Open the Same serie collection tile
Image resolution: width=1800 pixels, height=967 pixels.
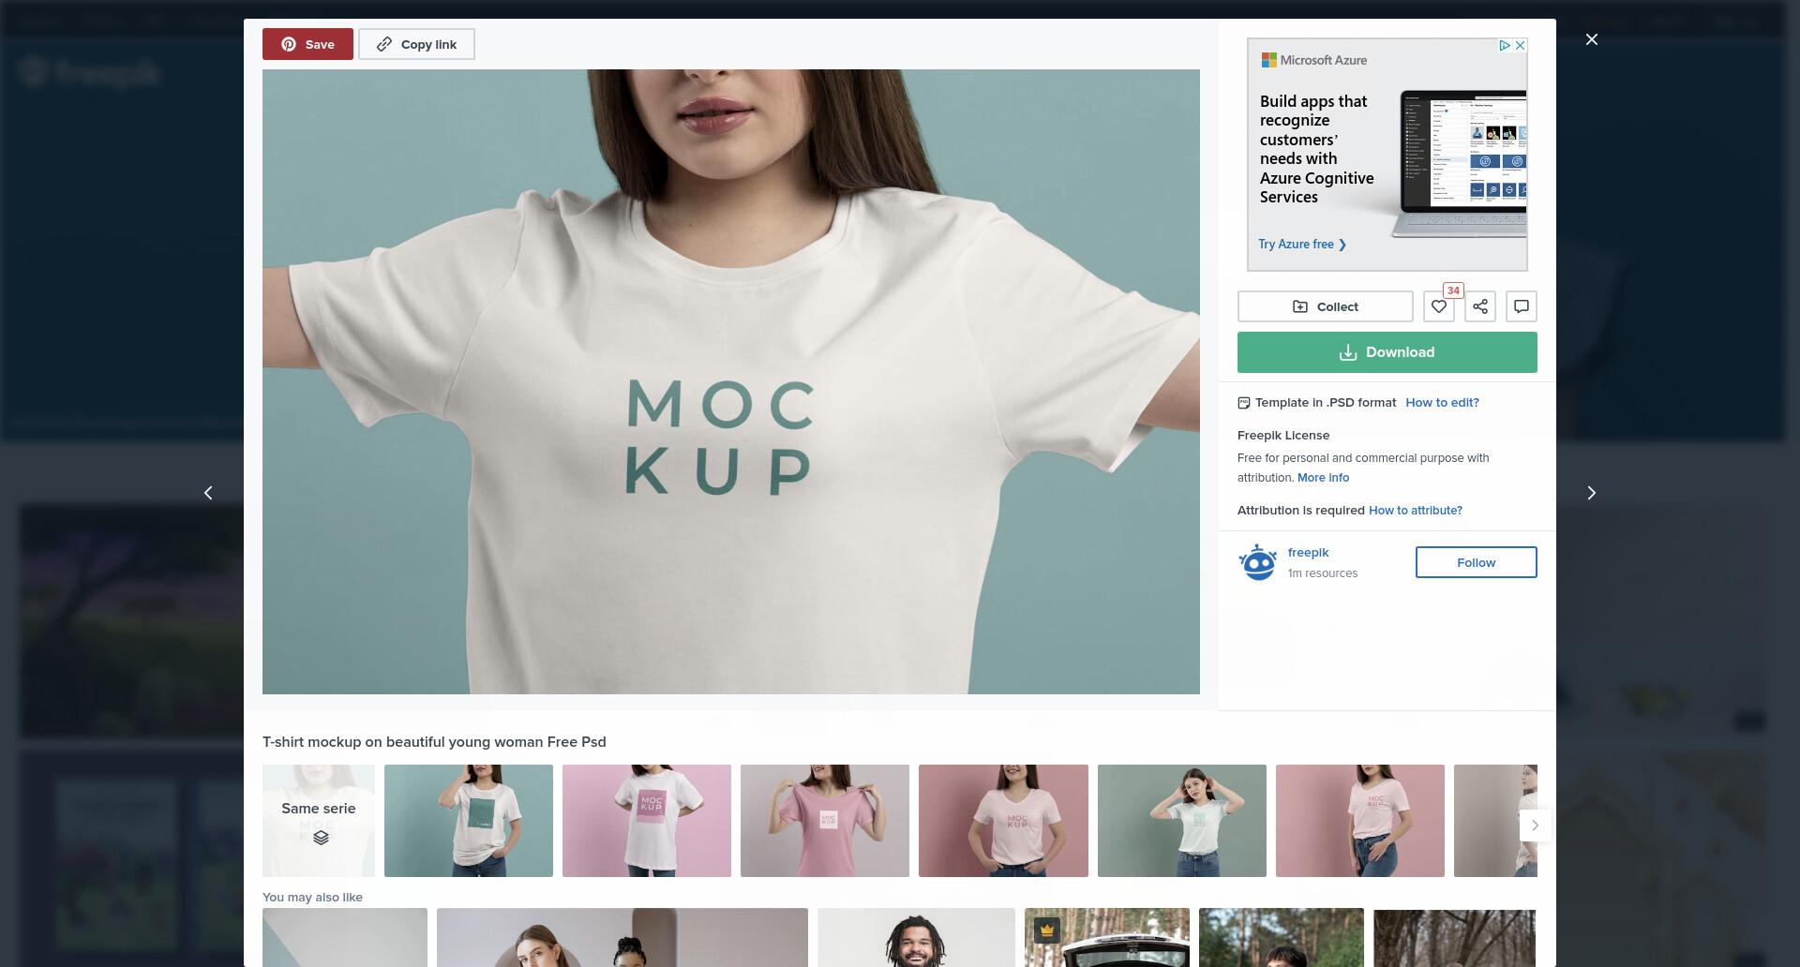point(319,821)
